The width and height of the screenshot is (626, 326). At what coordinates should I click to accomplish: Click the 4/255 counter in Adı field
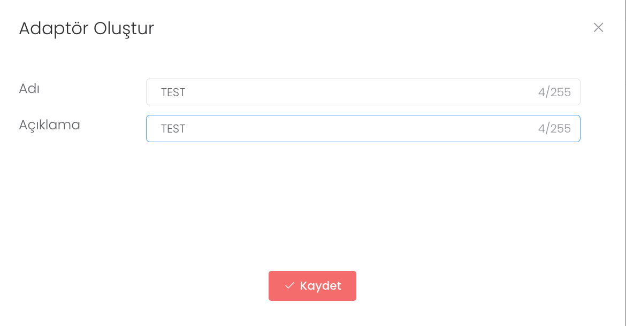(554, 92)
